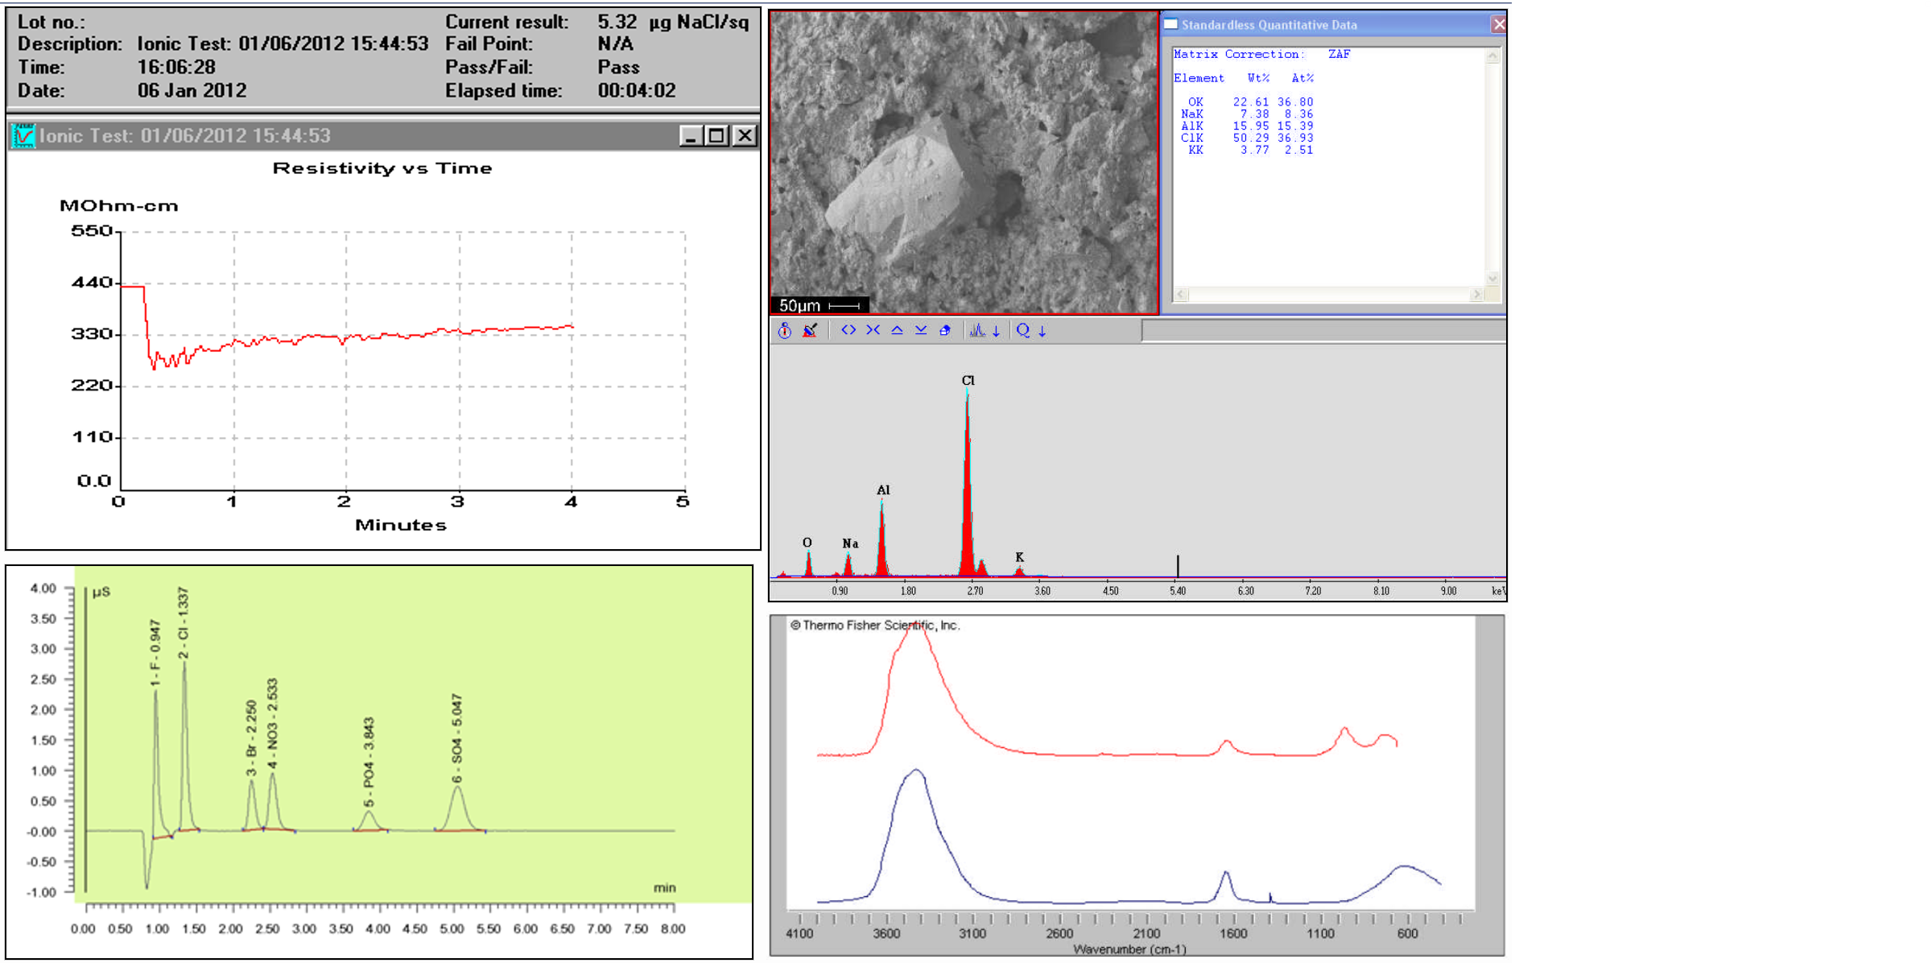Minimize the Ionic Test window
Viewport: 1932px width, 963px height.
(x=691, y=135)
